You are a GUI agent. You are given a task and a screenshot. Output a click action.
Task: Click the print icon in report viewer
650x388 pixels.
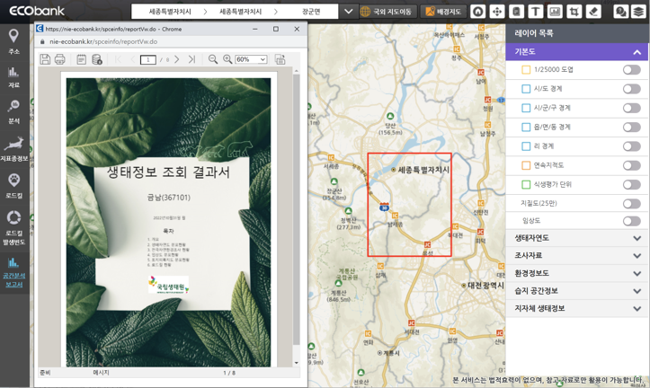pos(60,59)
